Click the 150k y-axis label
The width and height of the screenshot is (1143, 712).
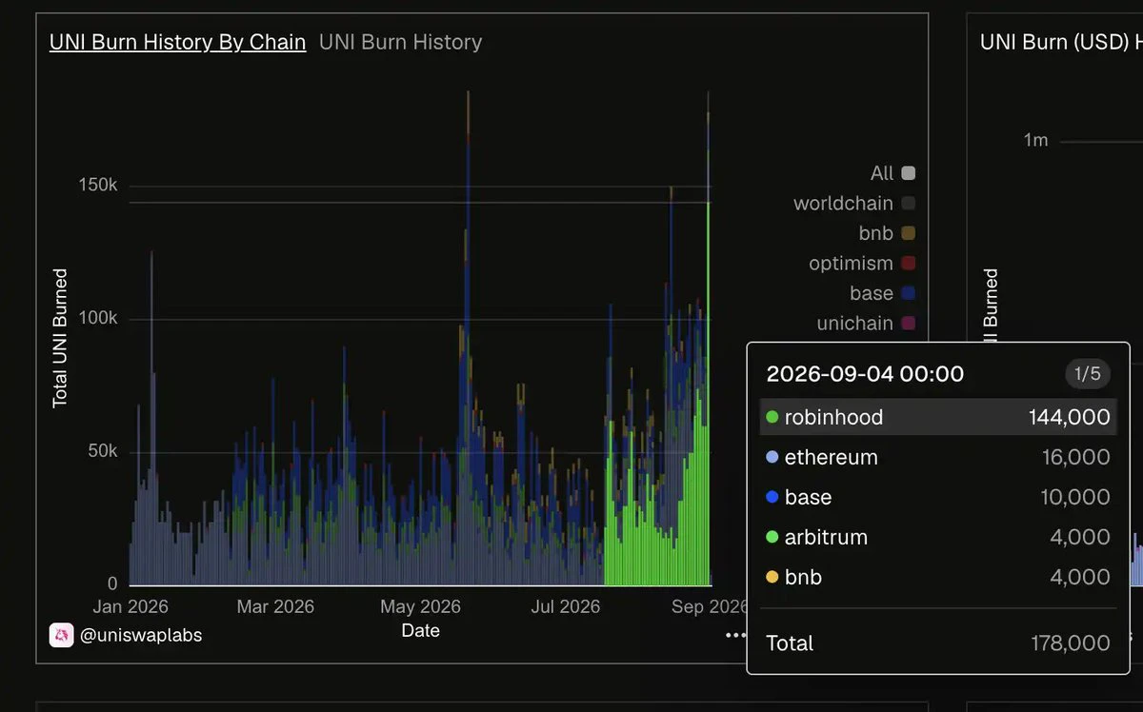97,185
